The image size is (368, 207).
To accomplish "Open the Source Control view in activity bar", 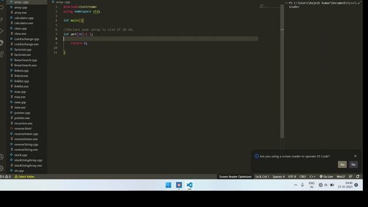I will pyautogui.click(x=2, y=19).
